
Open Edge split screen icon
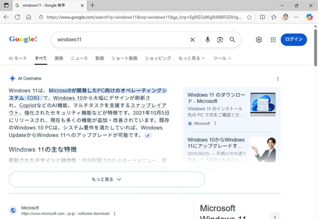262,17
